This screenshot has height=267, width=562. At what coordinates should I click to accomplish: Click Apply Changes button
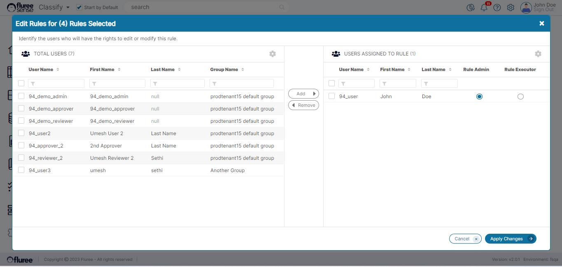click(x=510, y=239)
